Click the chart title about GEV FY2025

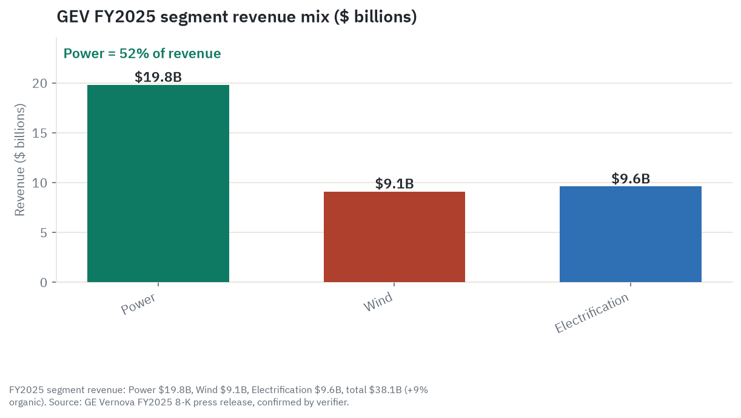(236, 16)
